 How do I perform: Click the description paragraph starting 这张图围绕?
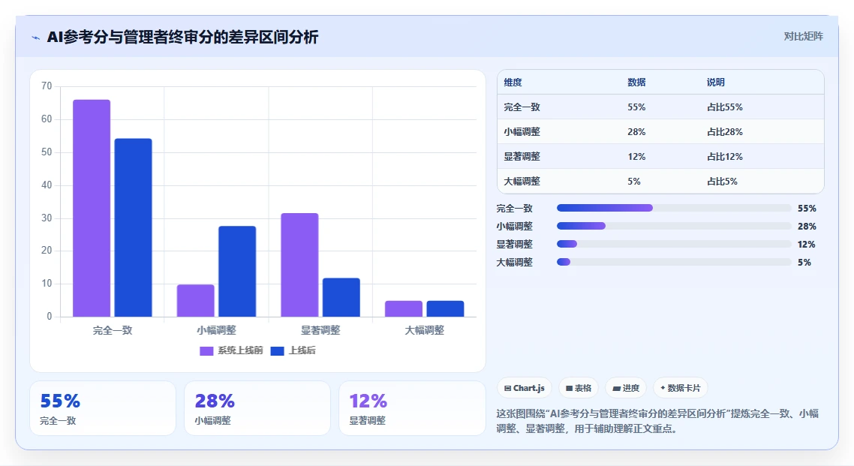(x=657, y=422)
